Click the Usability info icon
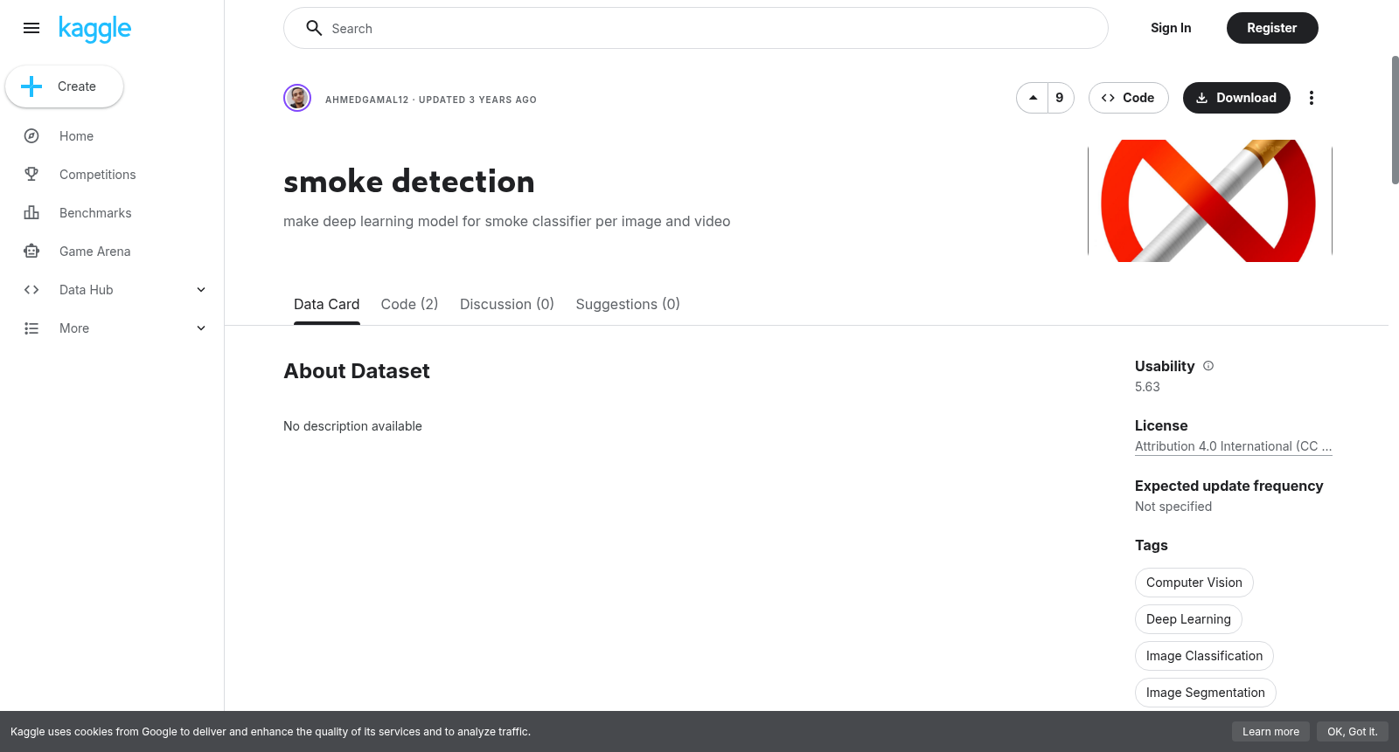 pos(1208,366)
